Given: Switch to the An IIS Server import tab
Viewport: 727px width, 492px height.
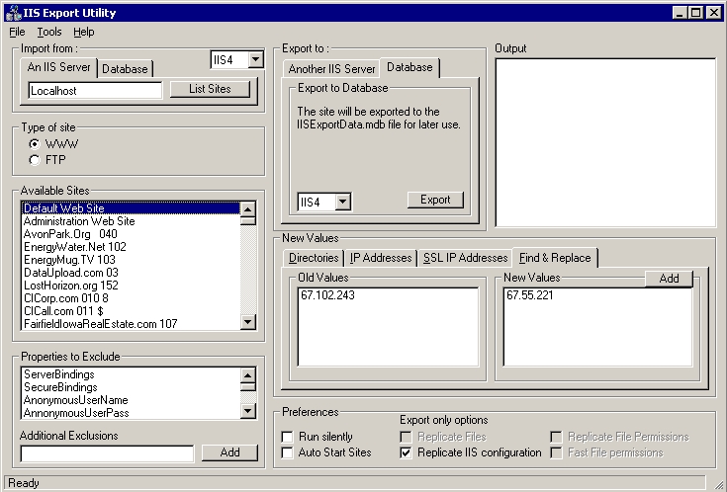Looking at the screenshot, I should (59, 67).
